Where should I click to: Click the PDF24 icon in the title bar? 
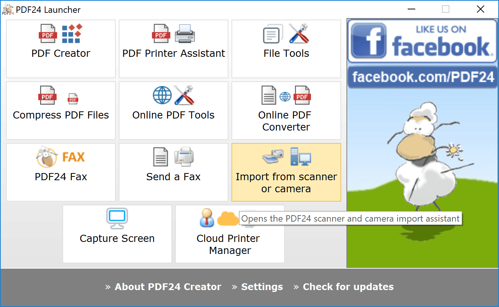point(8,8)
